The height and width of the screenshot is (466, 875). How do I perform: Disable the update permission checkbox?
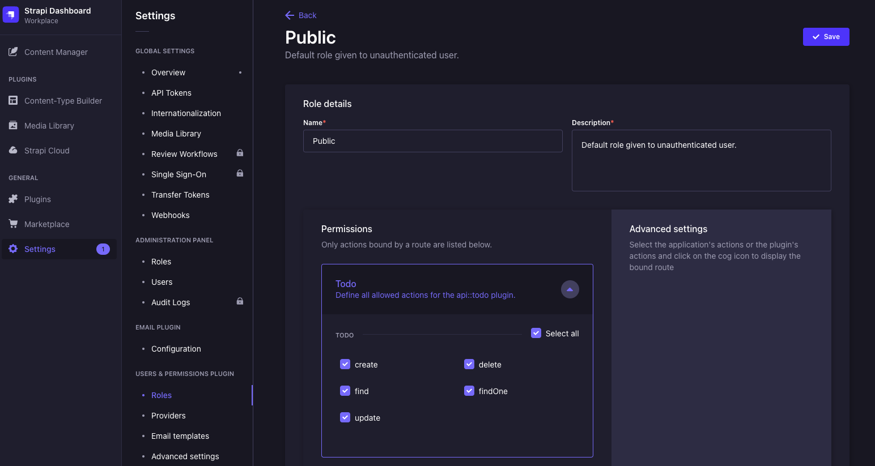(x=345, y=417)
